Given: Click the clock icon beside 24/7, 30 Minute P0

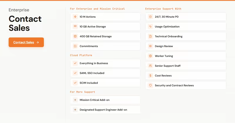Looking at the screenshot, I should pyautogui.click(x=150, y=17).
